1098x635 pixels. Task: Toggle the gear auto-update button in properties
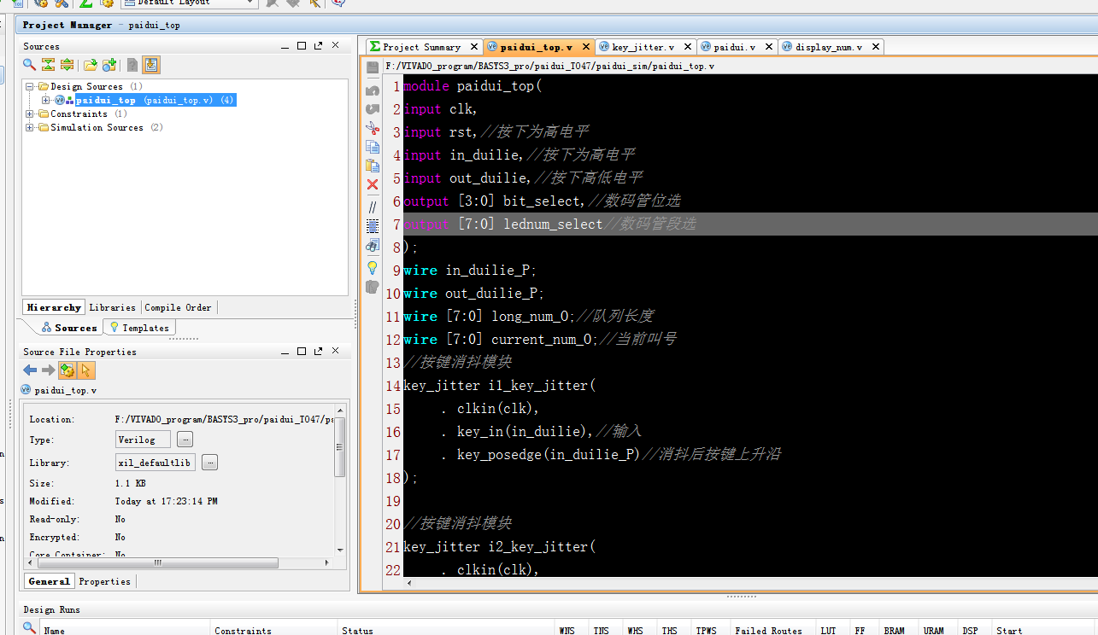click(68, 370)
